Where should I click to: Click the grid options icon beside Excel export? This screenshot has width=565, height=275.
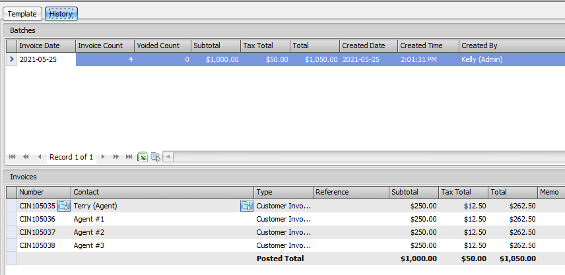(156, 157)
